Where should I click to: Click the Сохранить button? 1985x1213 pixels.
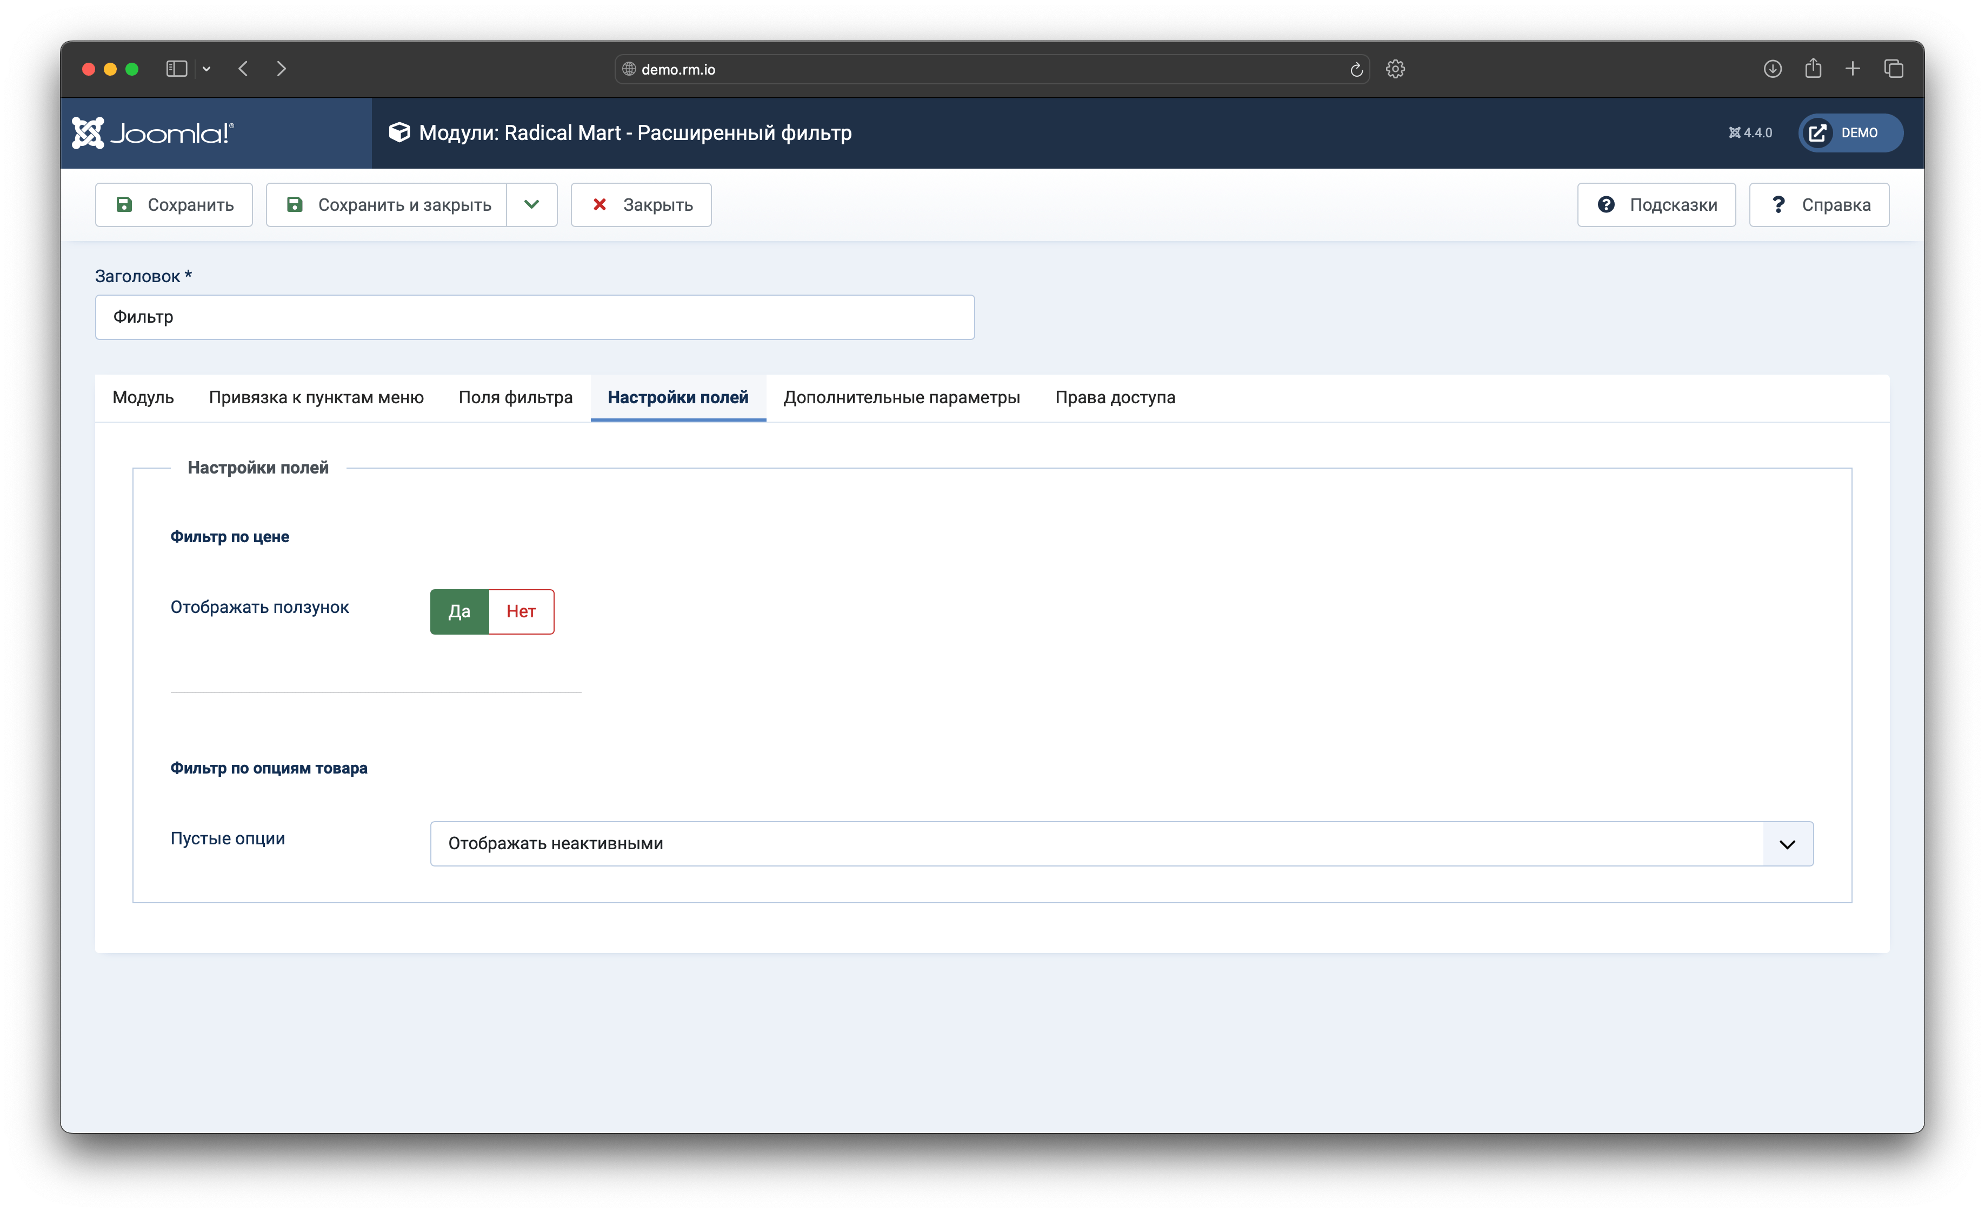[174, 204]
